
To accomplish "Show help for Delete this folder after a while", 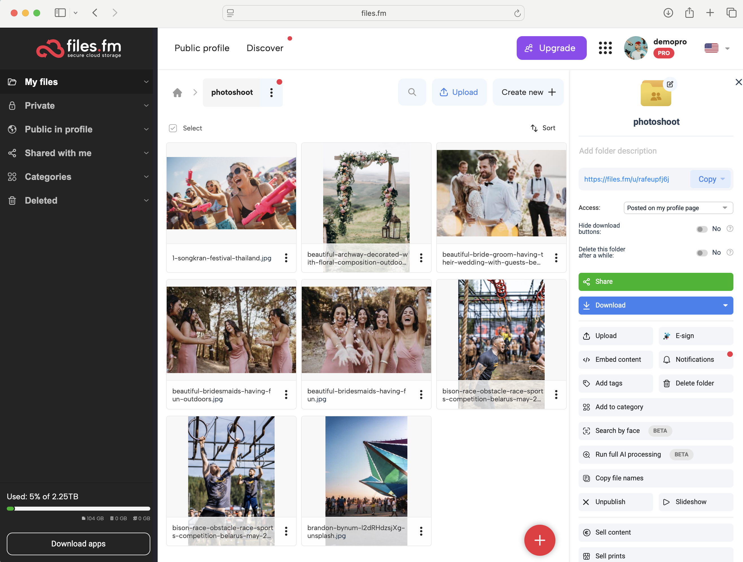I will tap(730, 252).
